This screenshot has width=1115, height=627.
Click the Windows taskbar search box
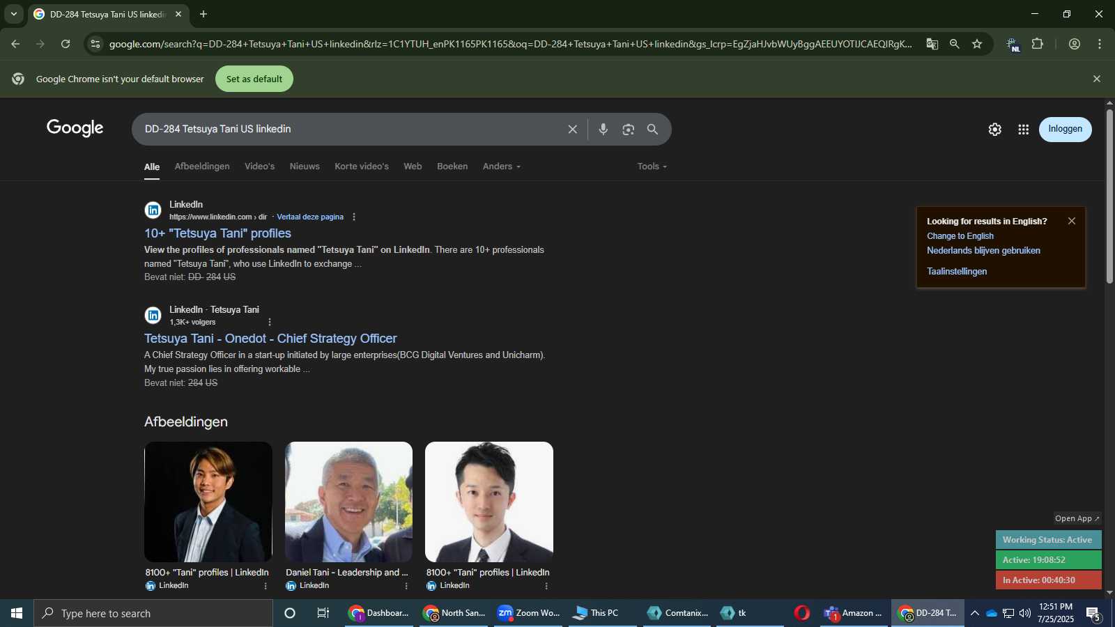tap(153, 613)
